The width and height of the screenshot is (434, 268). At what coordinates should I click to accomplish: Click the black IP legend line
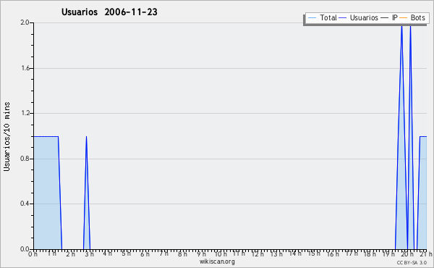[385, 18]
